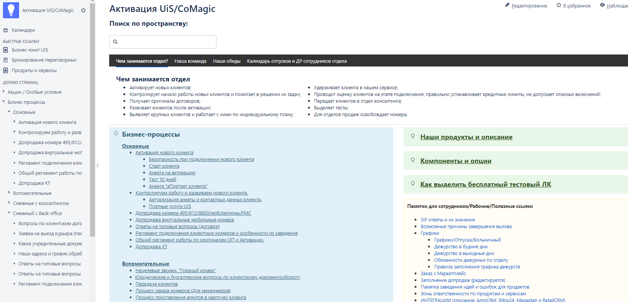Expand the Вспомогательные tree node
This screenshot has width=628, height=302.
coord(9,193)
